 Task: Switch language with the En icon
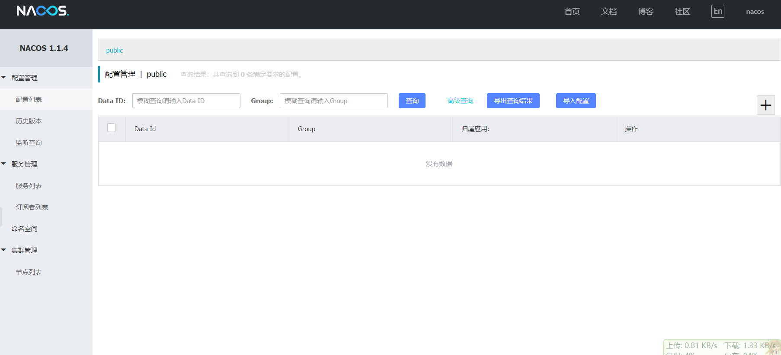pos(718,11)
